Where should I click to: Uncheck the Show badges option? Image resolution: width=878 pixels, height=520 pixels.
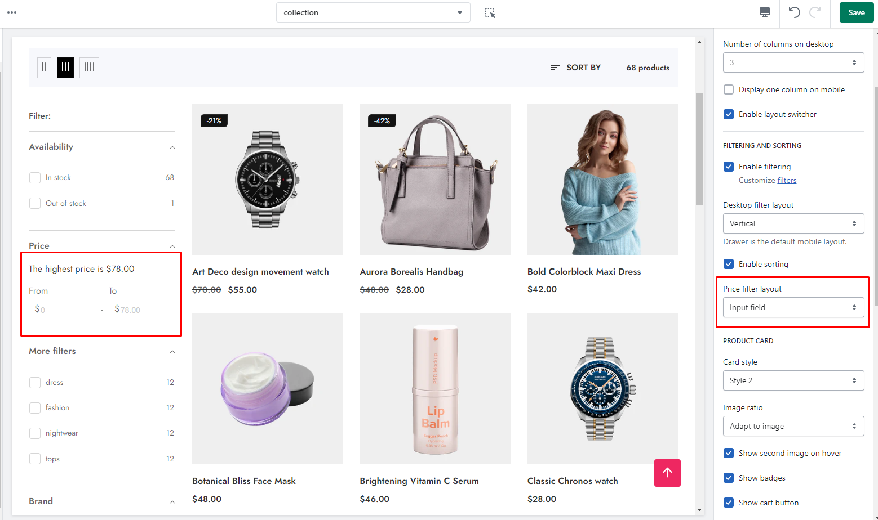pos(729,478)
